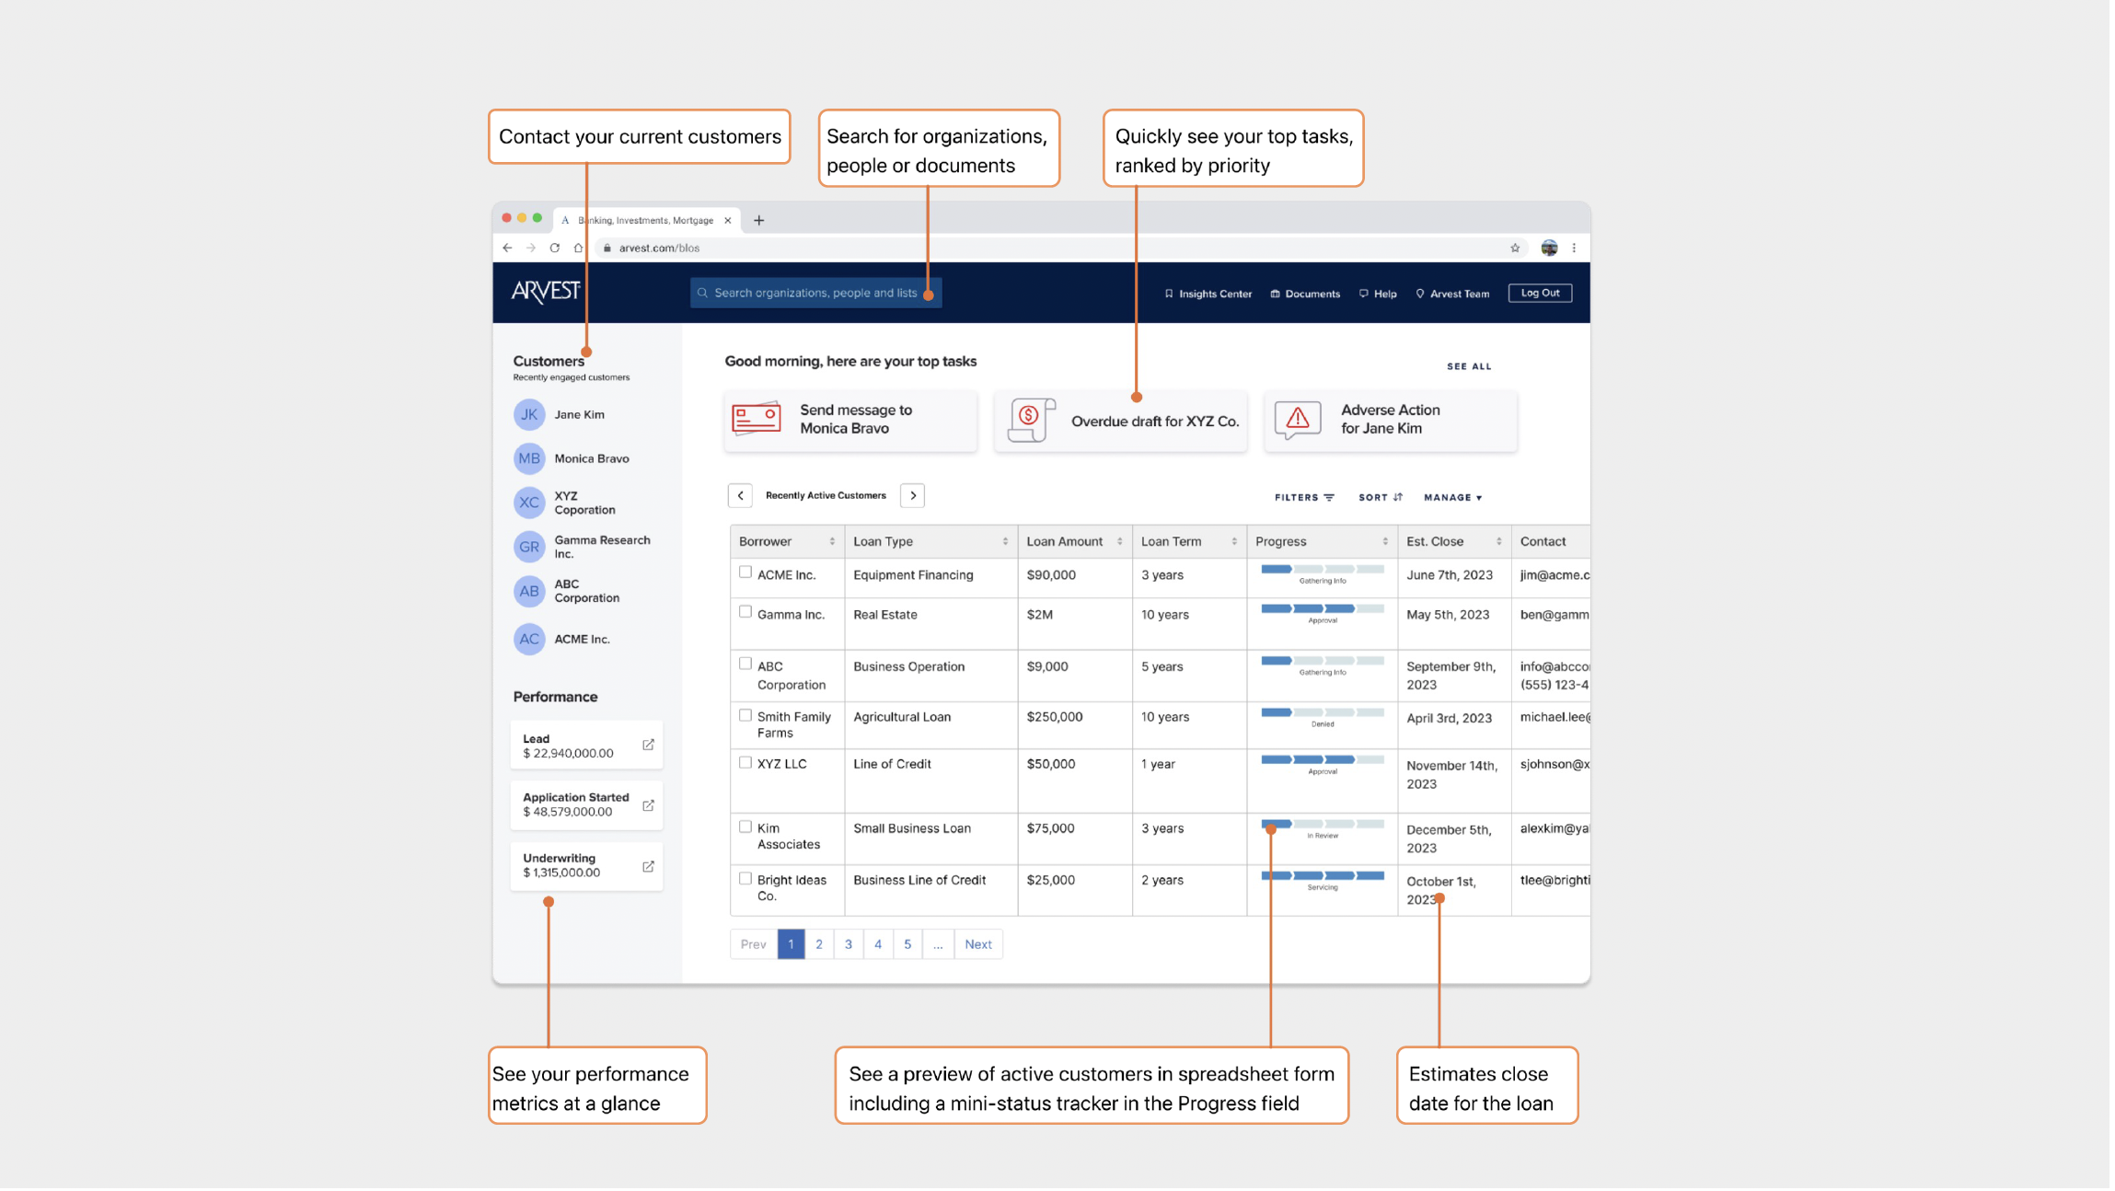The height and width of the screenshot is (1191, 2115).
Task: Open the Send message to Monica Bravo task
Action: [850, 422]
